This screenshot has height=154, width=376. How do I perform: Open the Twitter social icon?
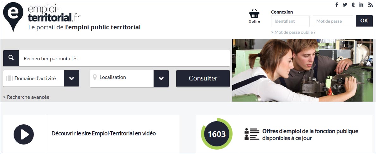point(345,4)
